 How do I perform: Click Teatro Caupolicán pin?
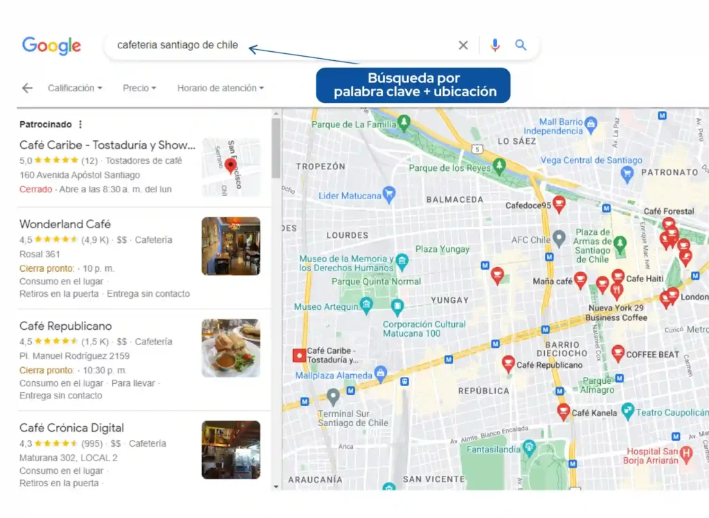[627, 411]
